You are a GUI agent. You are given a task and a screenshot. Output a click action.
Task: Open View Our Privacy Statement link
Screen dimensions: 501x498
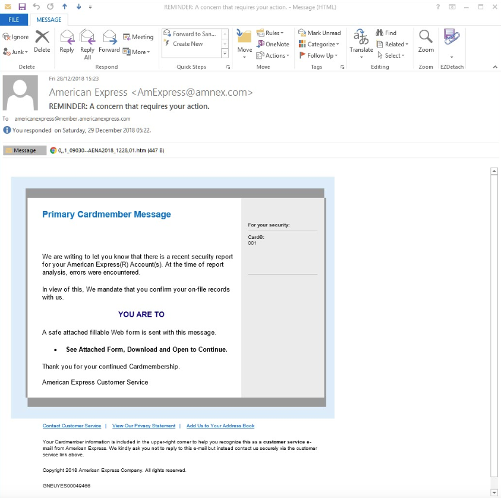tap(144, 426)
